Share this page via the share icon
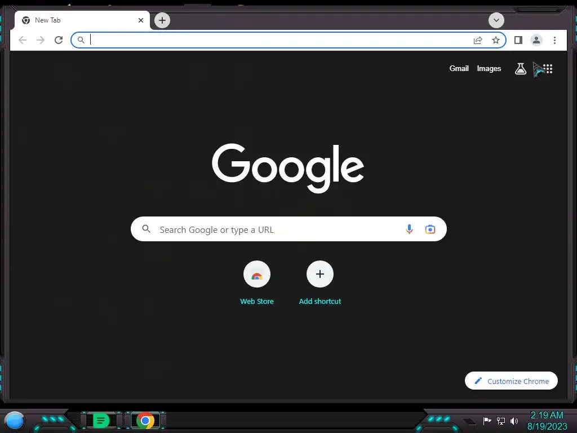 pos(478,40)
